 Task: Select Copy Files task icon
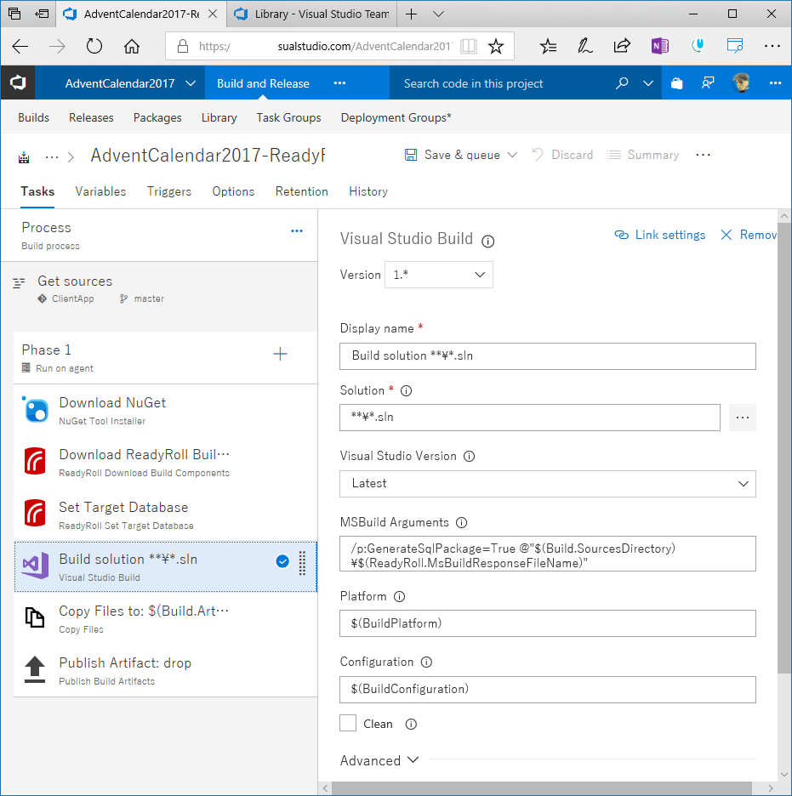35,617
